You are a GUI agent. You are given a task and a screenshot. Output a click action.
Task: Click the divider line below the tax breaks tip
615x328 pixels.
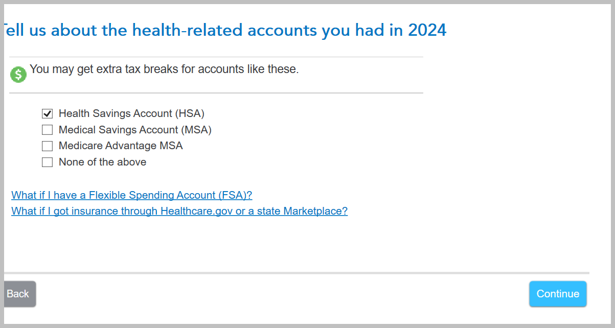(216, 93)
